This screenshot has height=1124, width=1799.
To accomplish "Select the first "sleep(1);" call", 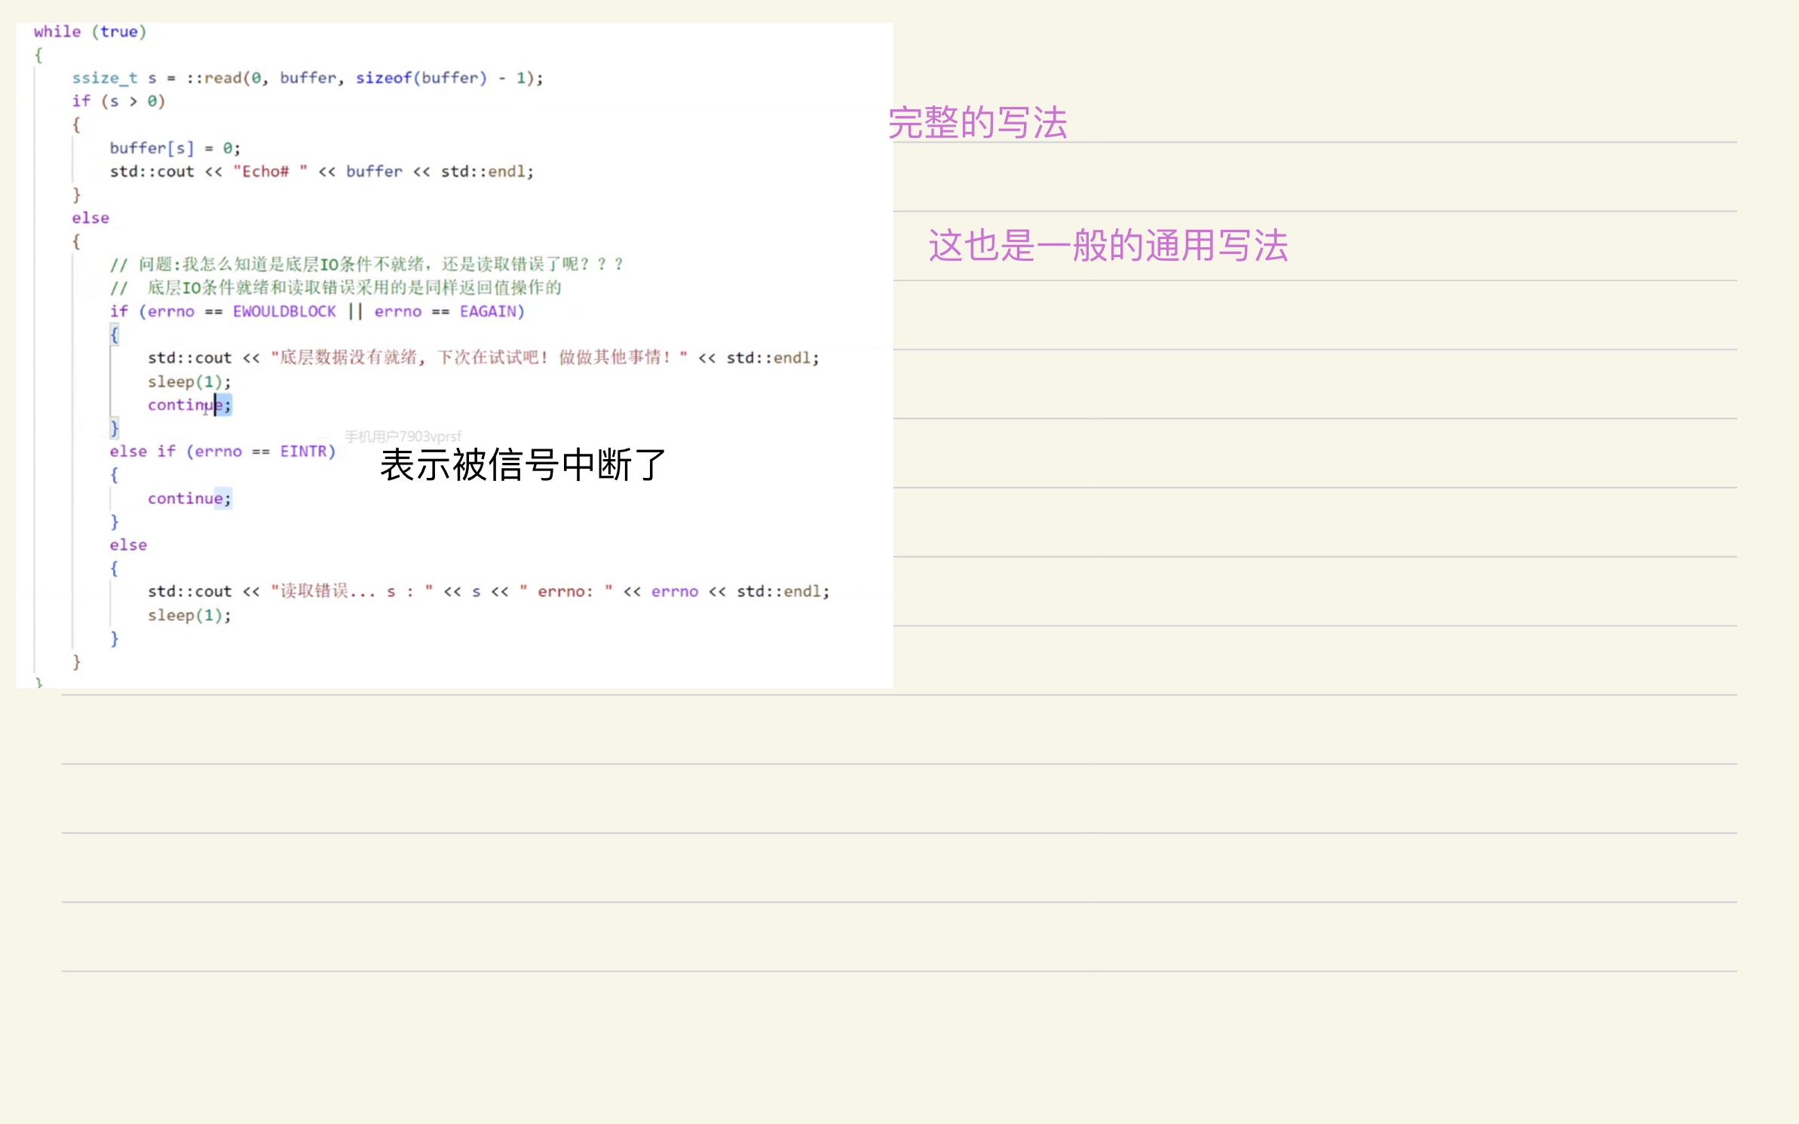I will click(x=189, y=381).
